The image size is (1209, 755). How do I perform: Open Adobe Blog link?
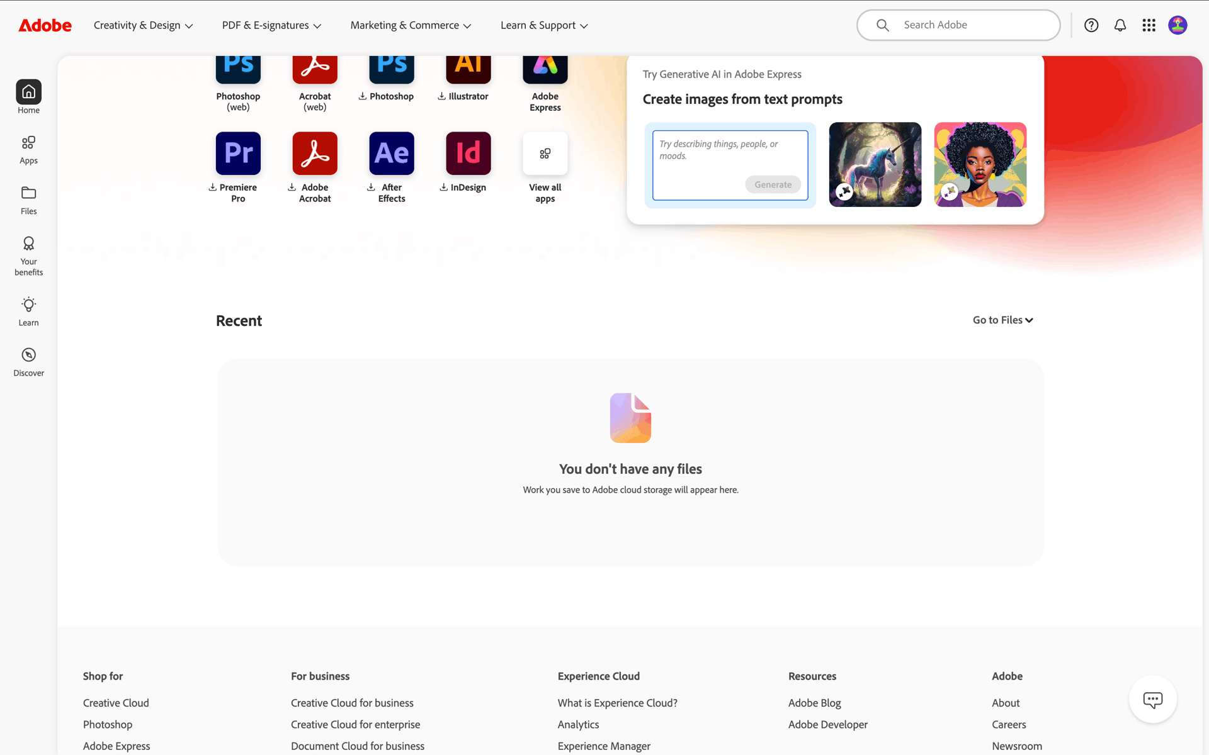(x=814, y=703)
